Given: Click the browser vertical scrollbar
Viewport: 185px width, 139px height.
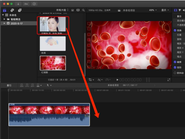Looking at the screenshot, I should click(85, 55).
